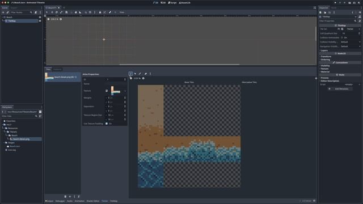The height and width of the screenshot is (204, 363).
Task: Create a new resource in Inspector
Action: [x=320, y=12]
